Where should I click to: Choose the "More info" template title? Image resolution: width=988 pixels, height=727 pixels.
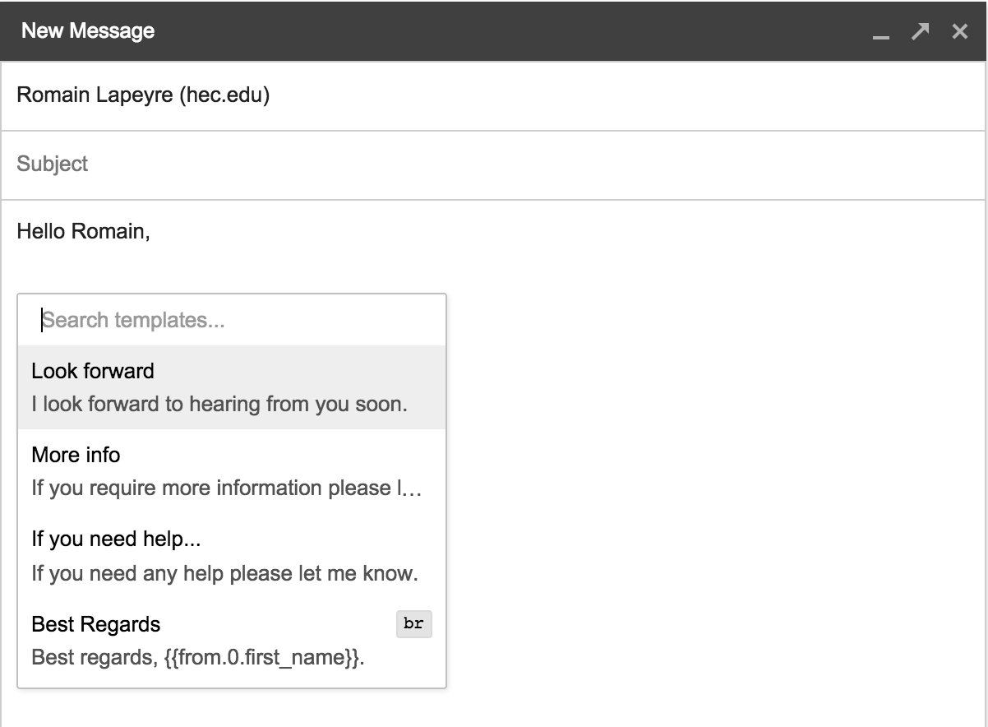pyautogui.click(x=76, y=455)
